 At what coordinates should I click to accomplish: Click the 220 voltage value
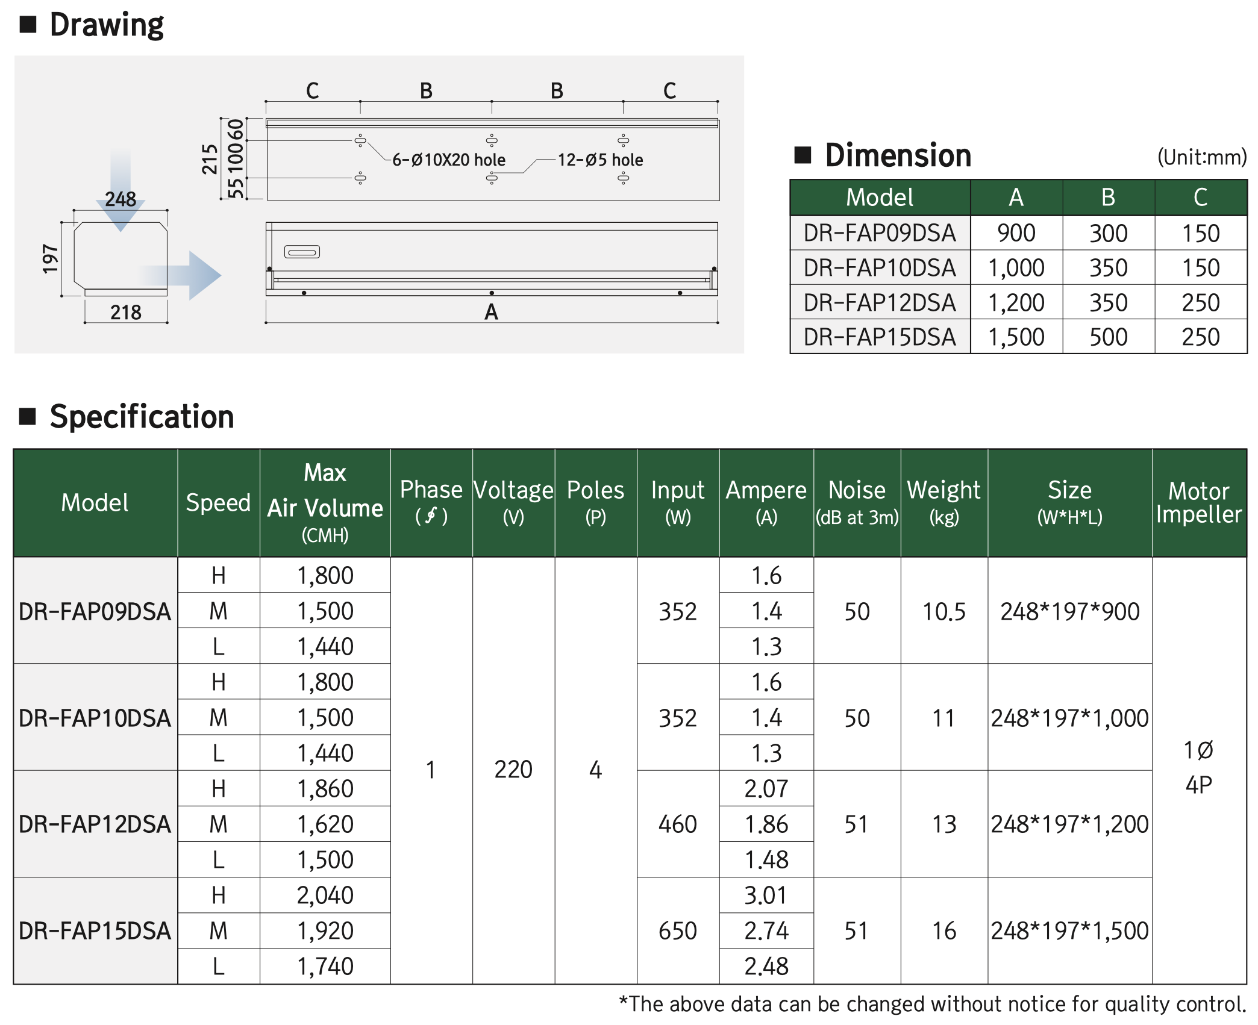point(513,769)
